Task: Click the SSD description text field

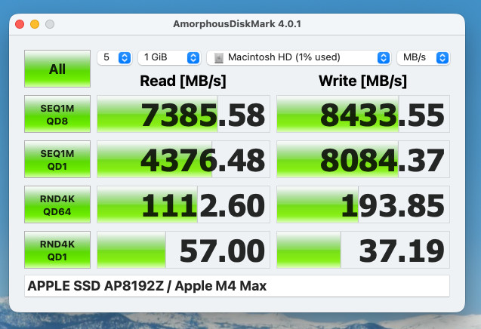Action: pyautogui.click(x=237, y=286)
